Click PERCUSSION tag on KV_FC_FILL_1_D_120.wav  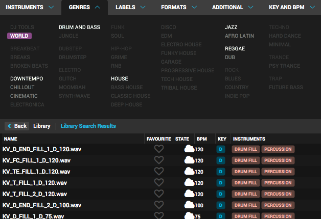tap(278, 160)
